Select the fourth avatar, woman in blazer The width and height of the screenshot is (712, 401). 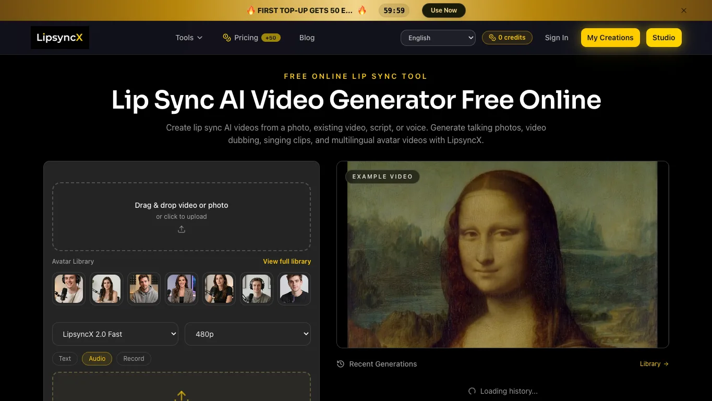[x=182, y=289]
